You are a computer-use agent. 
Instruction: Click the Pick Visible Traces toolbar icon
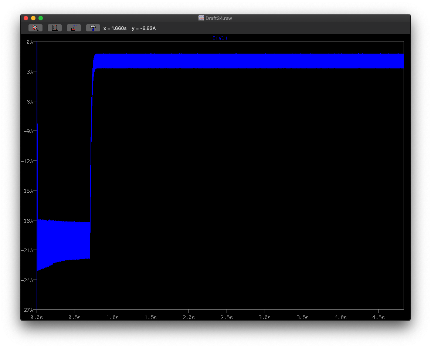click(x=74, y=28)
